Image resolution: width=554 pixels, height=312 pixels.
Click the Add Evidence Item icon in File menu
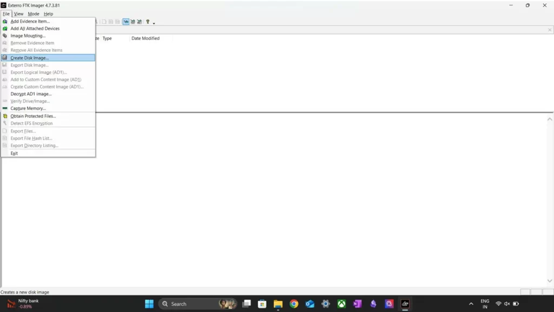(x=5, y=22)
